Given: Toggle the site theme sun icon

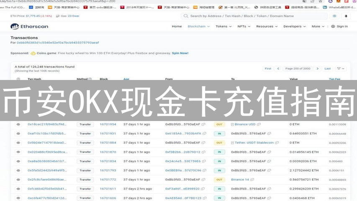Looking at the screenshot, I should click(334, 16).
